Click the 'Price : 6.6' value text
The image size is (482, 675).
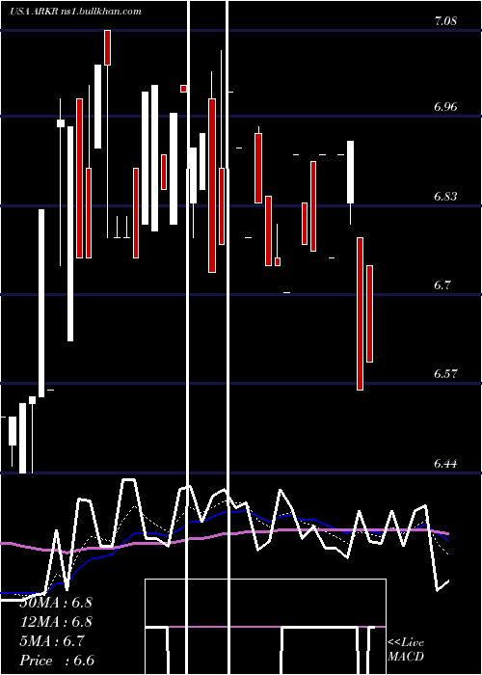[57, 661]
